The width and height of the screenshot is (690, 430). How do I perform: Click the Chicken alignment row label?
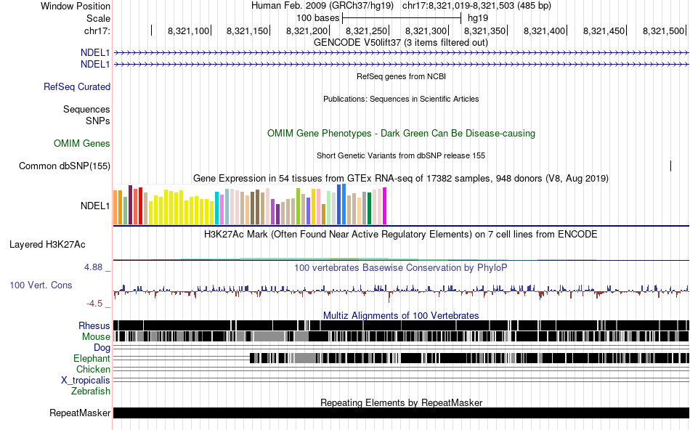pyautogui.click(x=93, y=369)
